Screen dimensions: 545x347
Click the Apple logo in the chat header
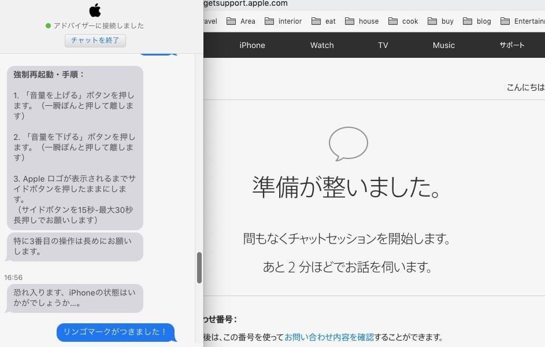pyautogui.click(x=94, y=10)
